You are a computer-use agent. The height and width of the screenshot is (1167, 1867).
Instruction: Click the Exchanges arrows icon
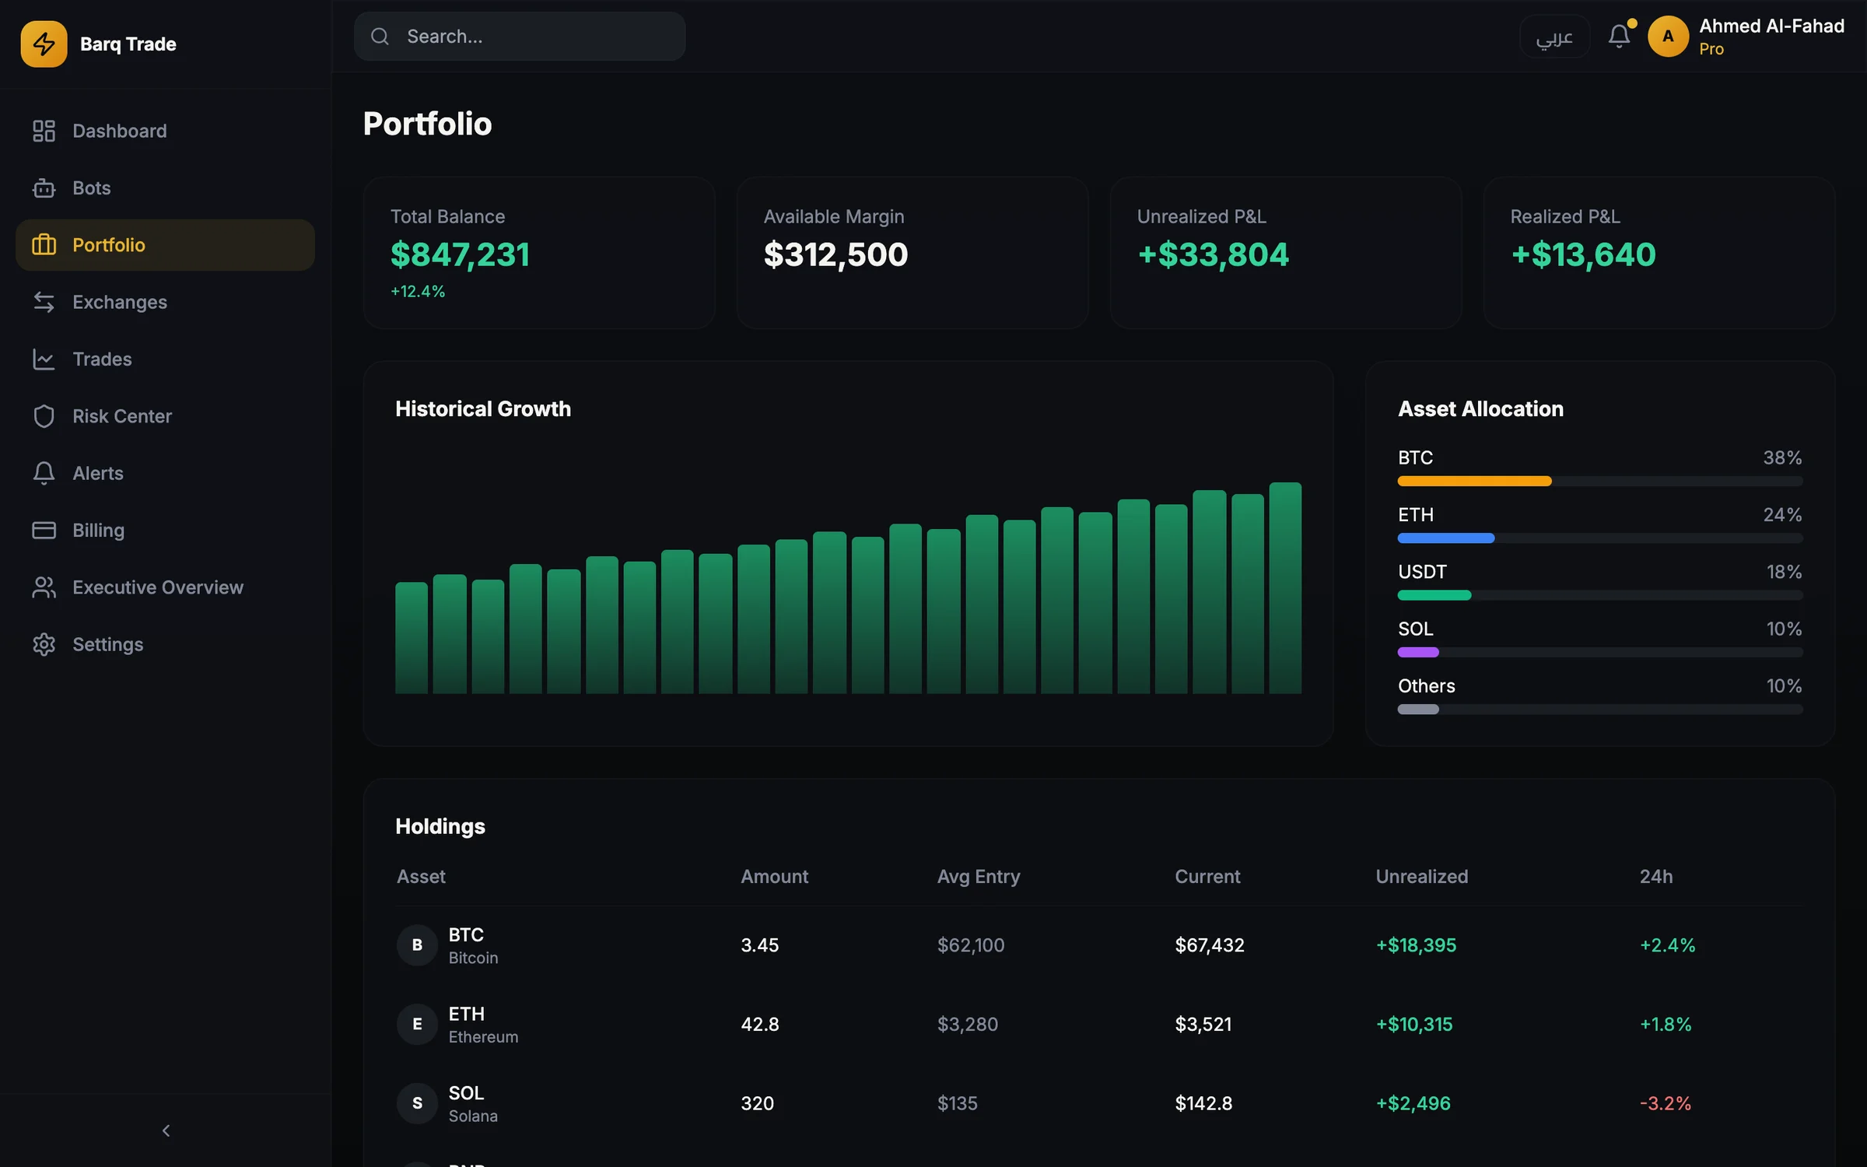pos(44,302)
